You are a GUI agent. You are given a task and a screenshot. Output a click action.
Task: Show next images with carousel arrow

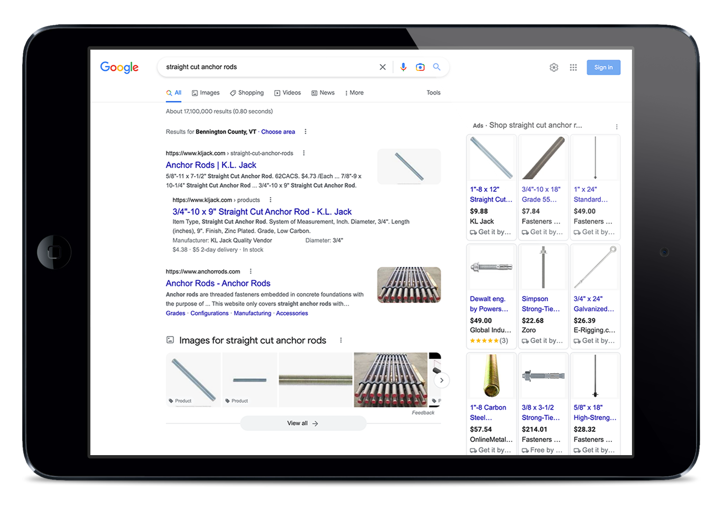point(442,380)
